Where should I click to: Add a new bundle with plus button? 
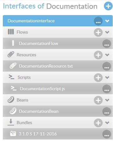(98, 123)
